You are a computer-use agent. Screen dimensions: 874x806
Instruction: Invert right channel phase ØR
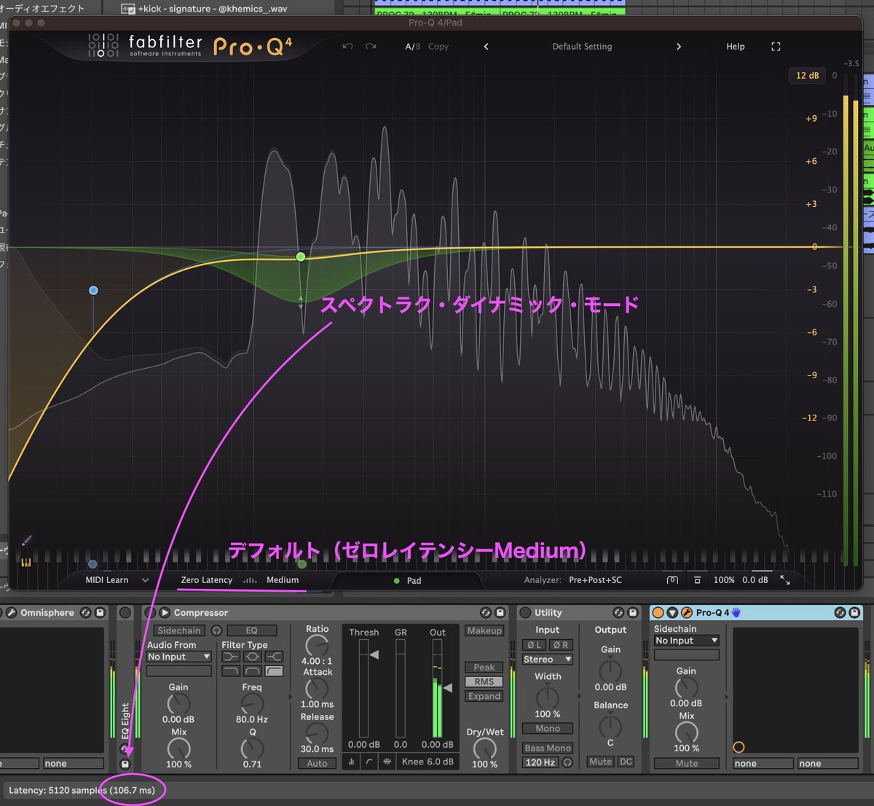560,645
